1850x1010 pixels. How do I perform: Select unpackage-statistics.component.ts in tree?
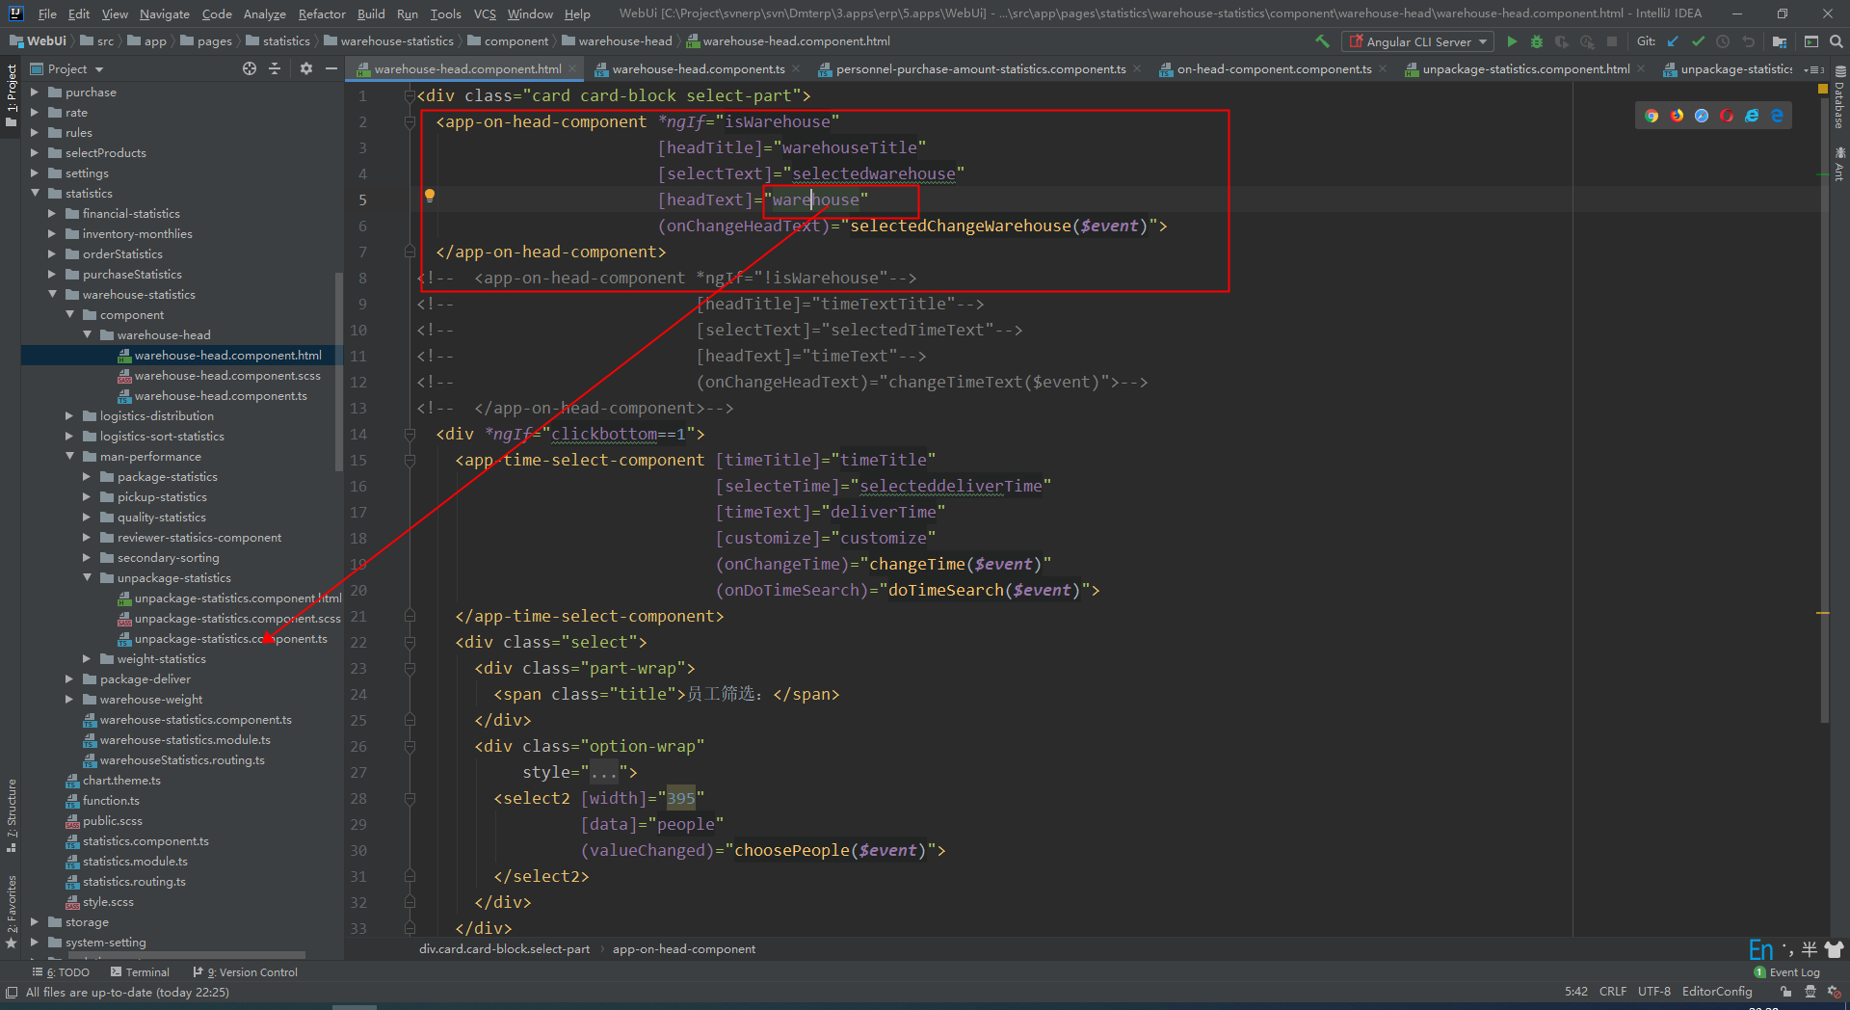(230, 638)
